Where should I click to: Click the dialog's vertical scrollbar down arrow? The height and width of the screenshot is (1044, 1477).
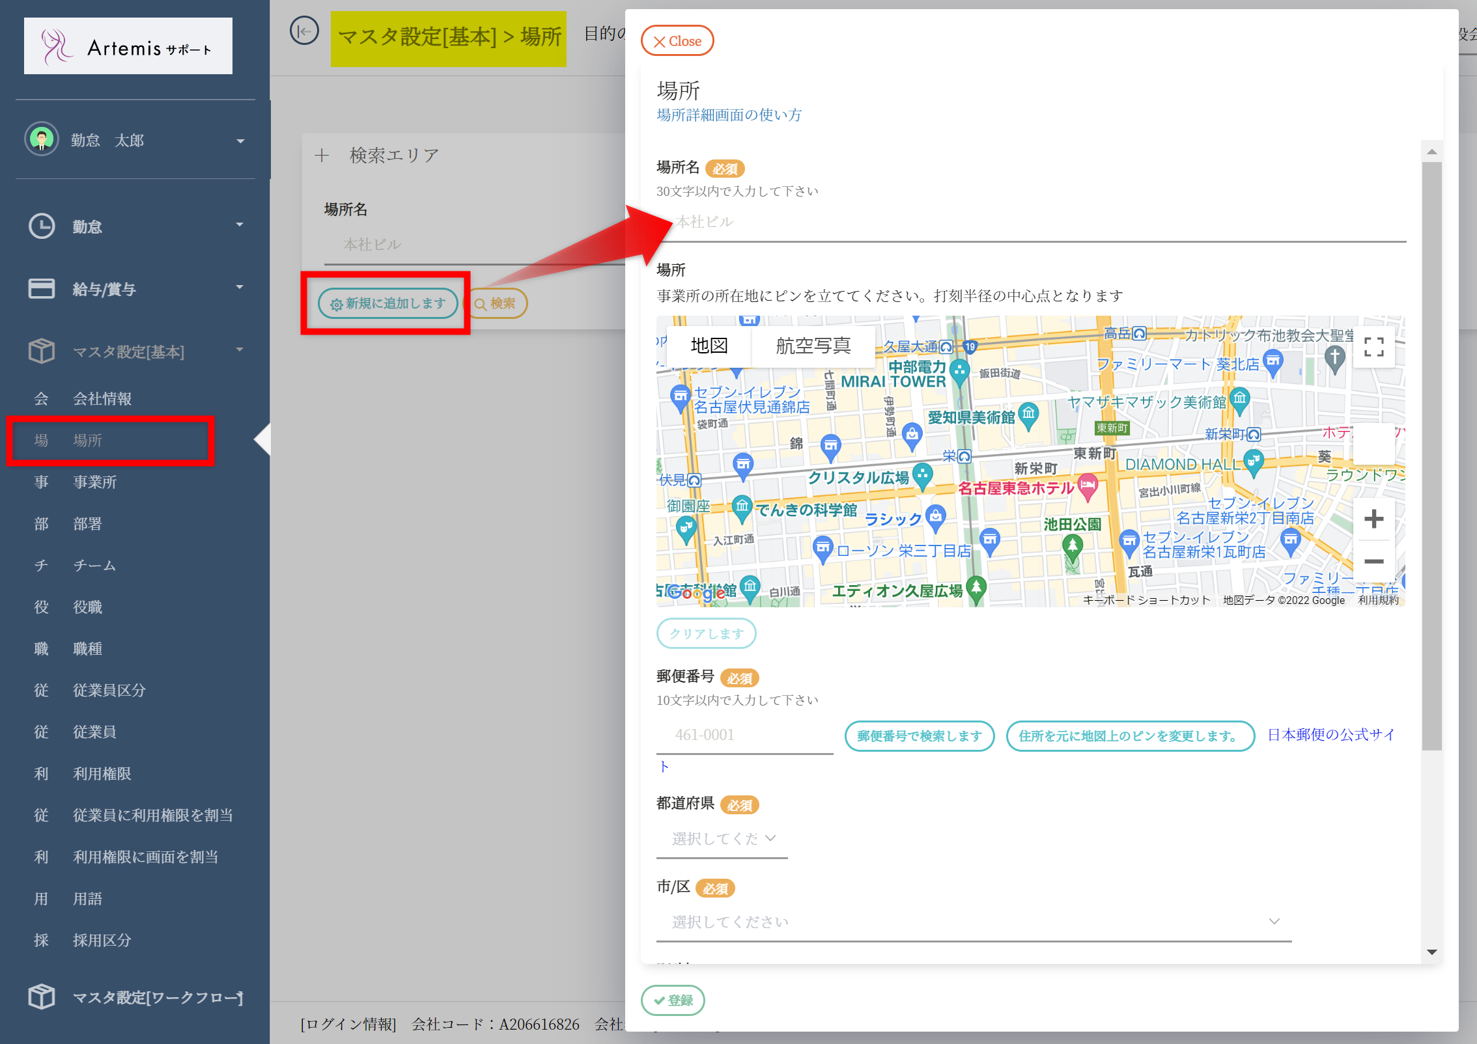click(x=1431, y=952)
